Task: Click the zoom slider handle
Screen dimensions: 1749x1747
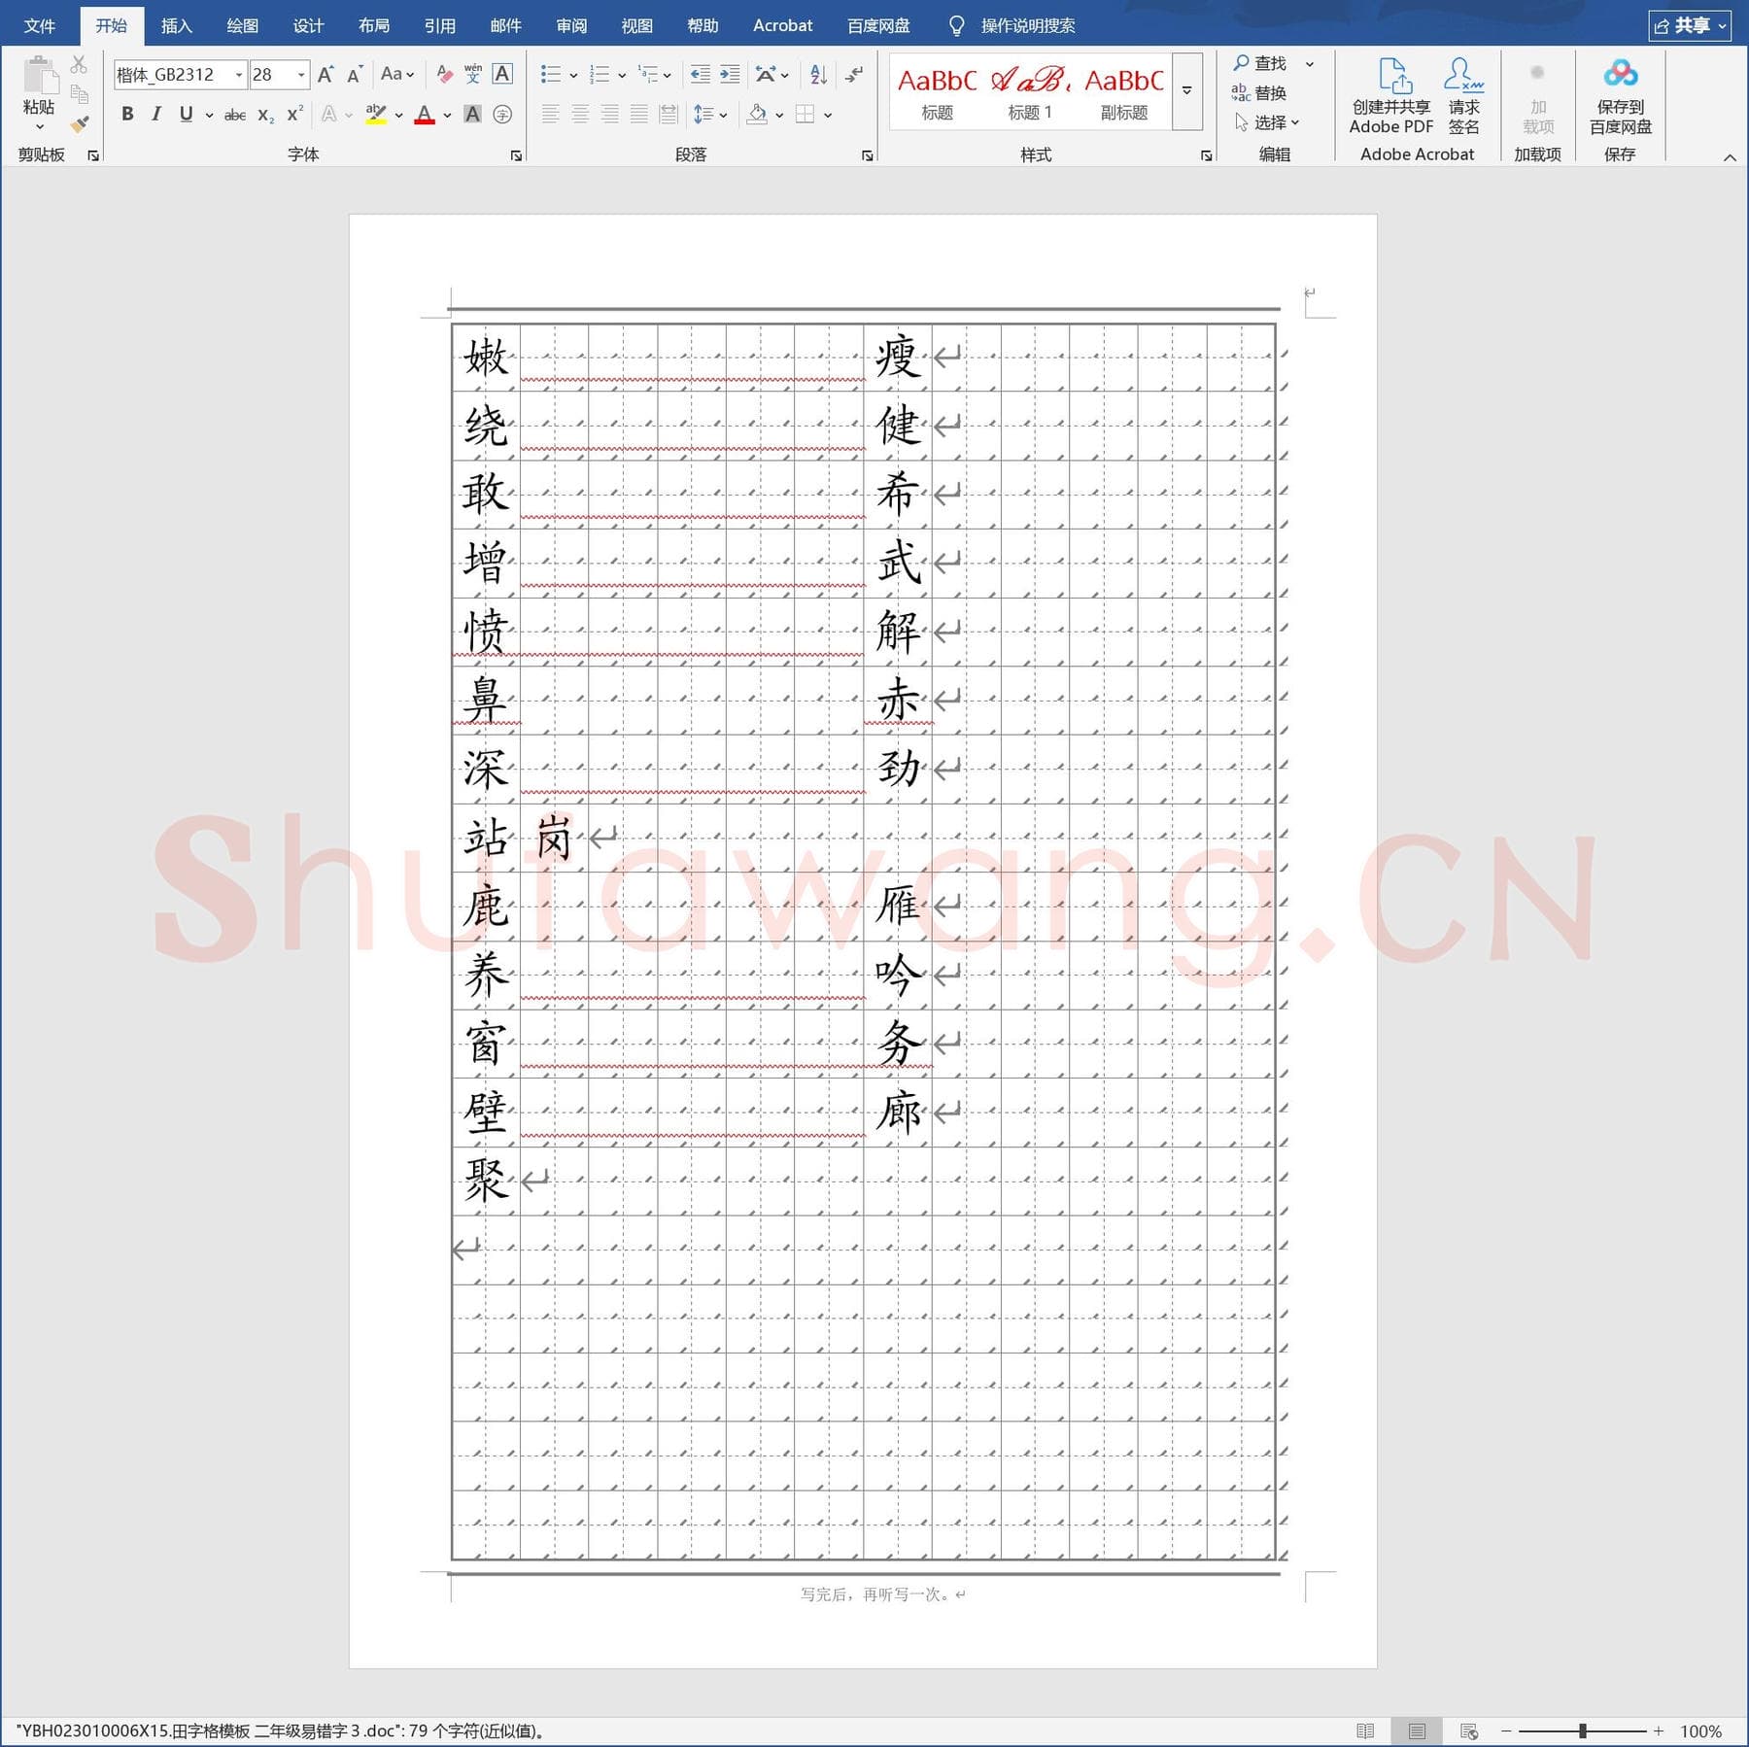Action: (x=1583, y=1730)
